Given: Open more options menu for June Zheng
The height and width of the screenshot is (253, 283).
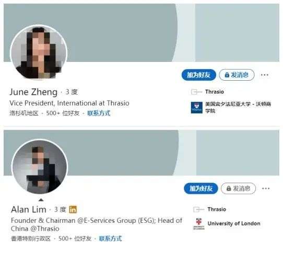Looking at the screenshot, I should coord(264,75).
